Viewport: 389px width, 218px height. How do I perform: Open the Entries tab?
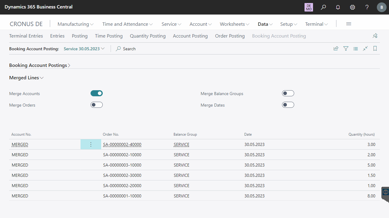click(x=57, y=36)
